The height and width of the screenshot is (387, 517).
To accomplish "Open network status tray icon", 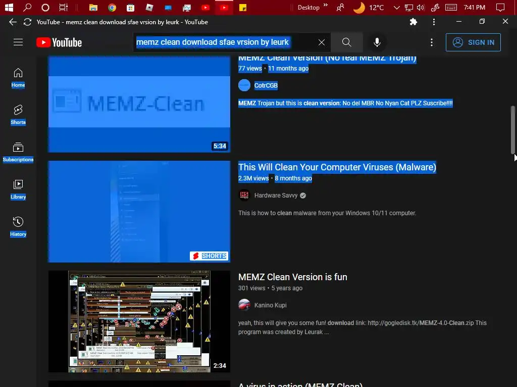I will [409, 7].
